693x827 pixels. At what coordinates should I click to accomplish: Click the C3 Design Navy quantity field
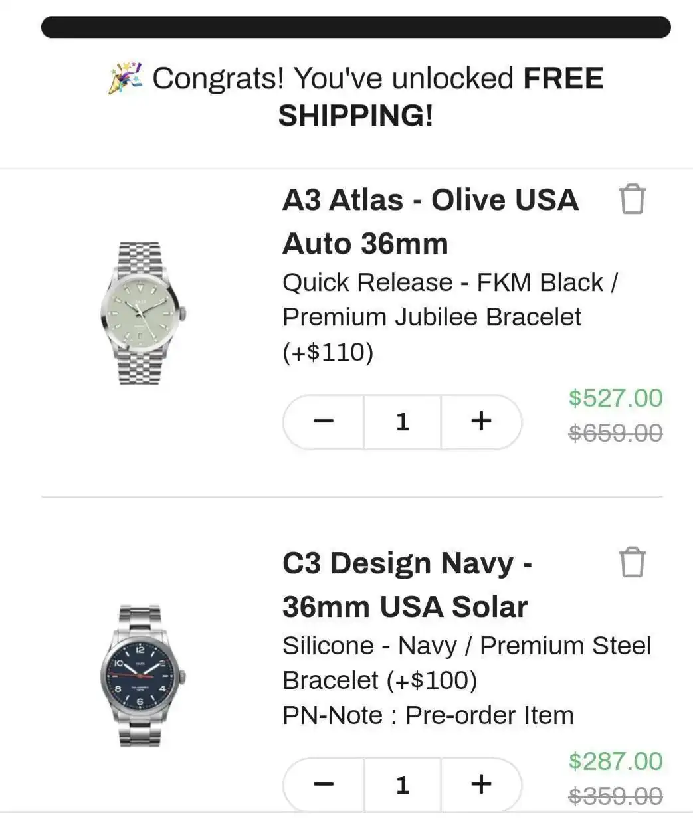[x=402, y=784]
